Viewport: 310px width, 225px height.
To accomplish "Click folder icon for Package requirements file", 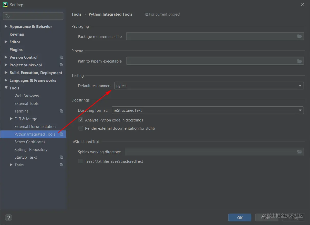I will 299,36.
